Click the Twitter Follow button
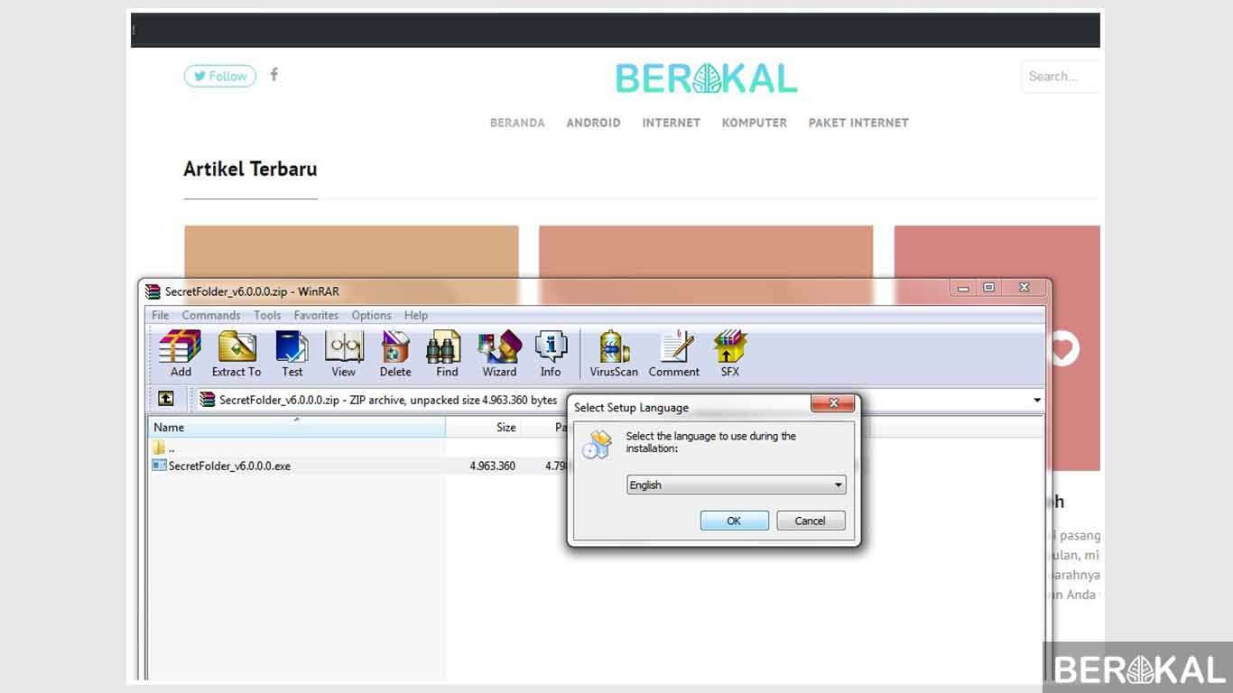This screenshot has height=693, width=1233. click(x=220, y=77)
